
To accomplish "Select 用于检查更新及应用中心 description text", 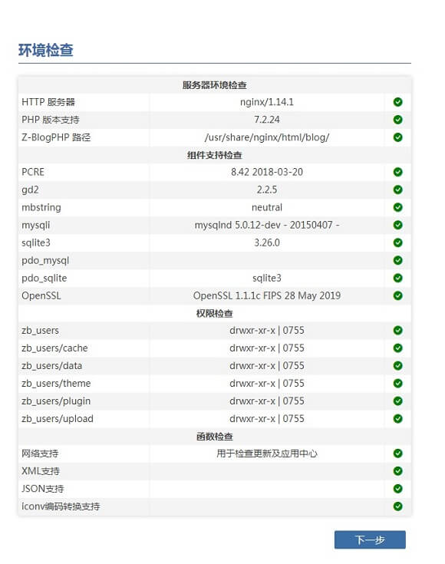I will [266, 454].
